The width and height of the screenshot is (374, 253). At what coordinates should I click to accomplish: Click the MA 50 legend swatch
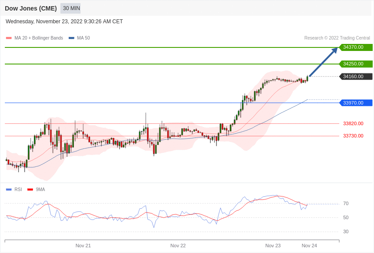coord(71,38)
